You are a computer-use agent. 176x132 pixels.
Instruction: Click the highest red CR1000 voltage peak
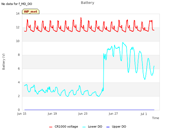(81, 18)
